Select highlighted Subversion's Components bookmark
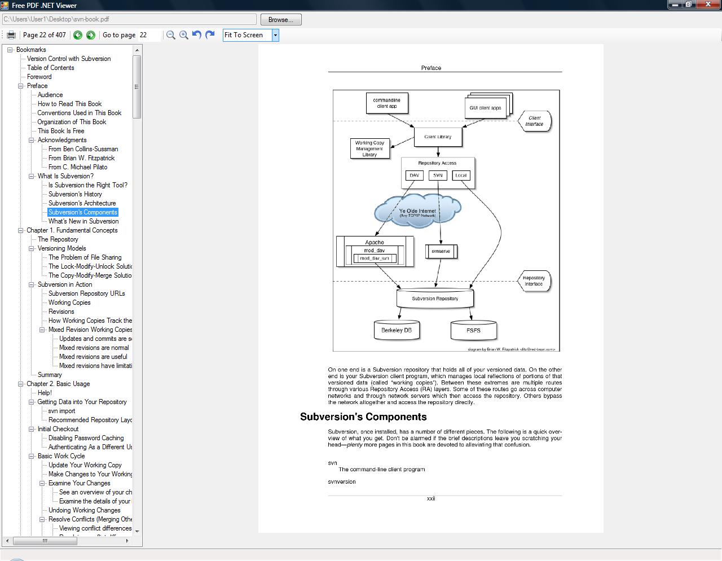 click(83, 212)
